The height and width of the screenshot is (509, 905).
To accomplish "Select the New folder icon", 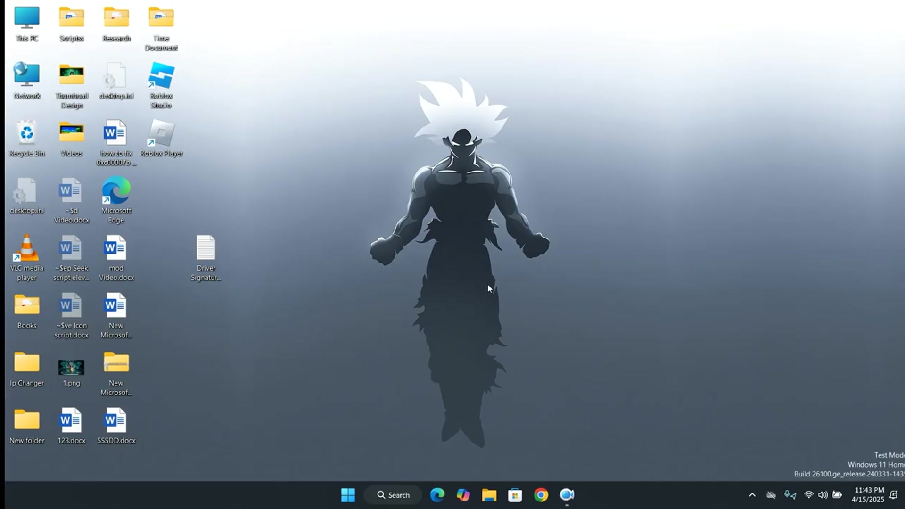I will 27,426.
